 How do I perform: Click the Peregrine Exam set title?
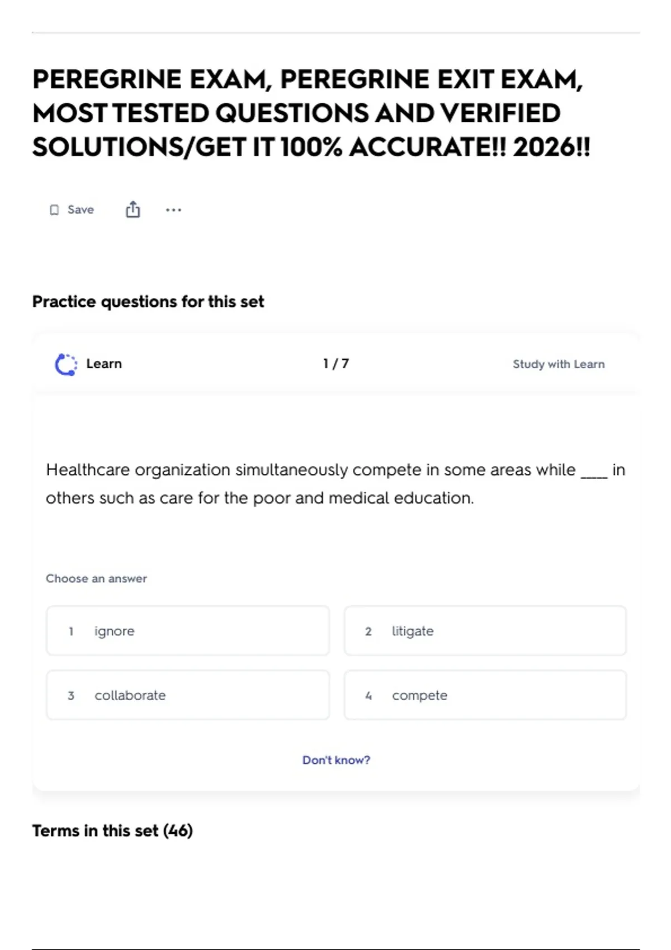coord(311,113)
